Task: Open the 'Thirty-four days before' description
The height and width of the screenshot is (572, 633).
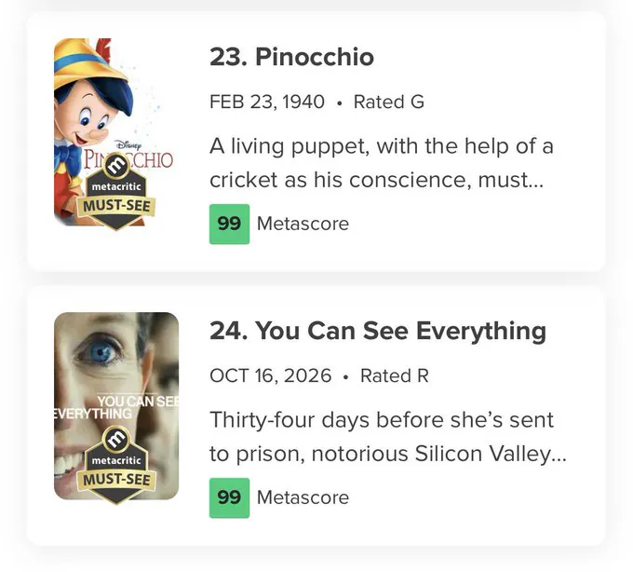Action: (x=388, y=437)
